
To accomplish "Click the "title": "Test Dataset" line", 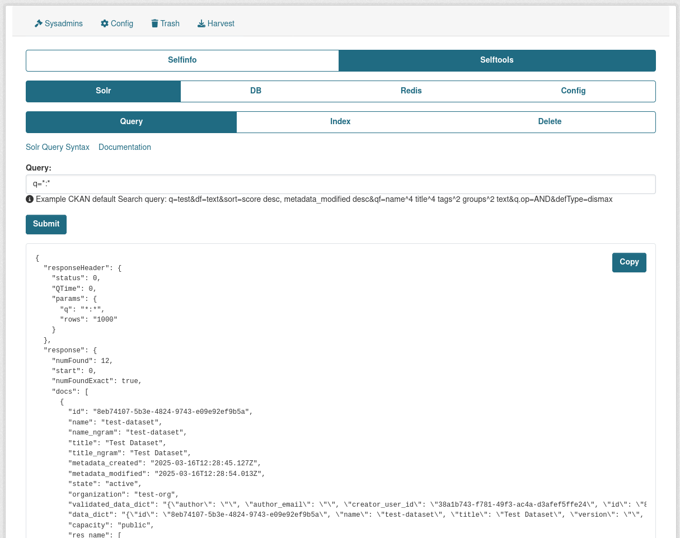I will (118, 443).
